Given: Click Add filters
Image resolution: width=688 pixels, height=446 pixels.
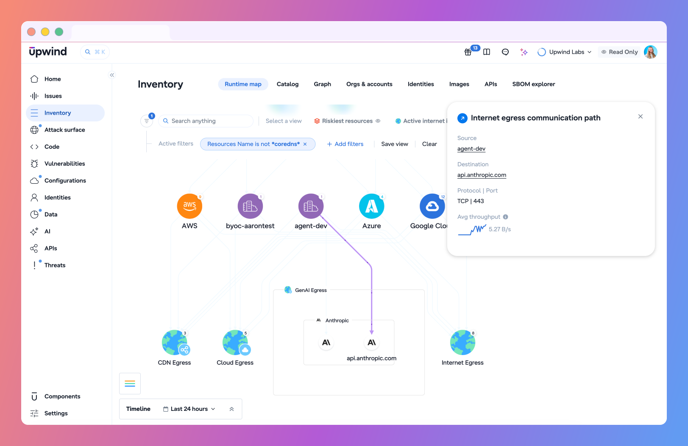Looking at the screenshot, I should tap(345, 144).
